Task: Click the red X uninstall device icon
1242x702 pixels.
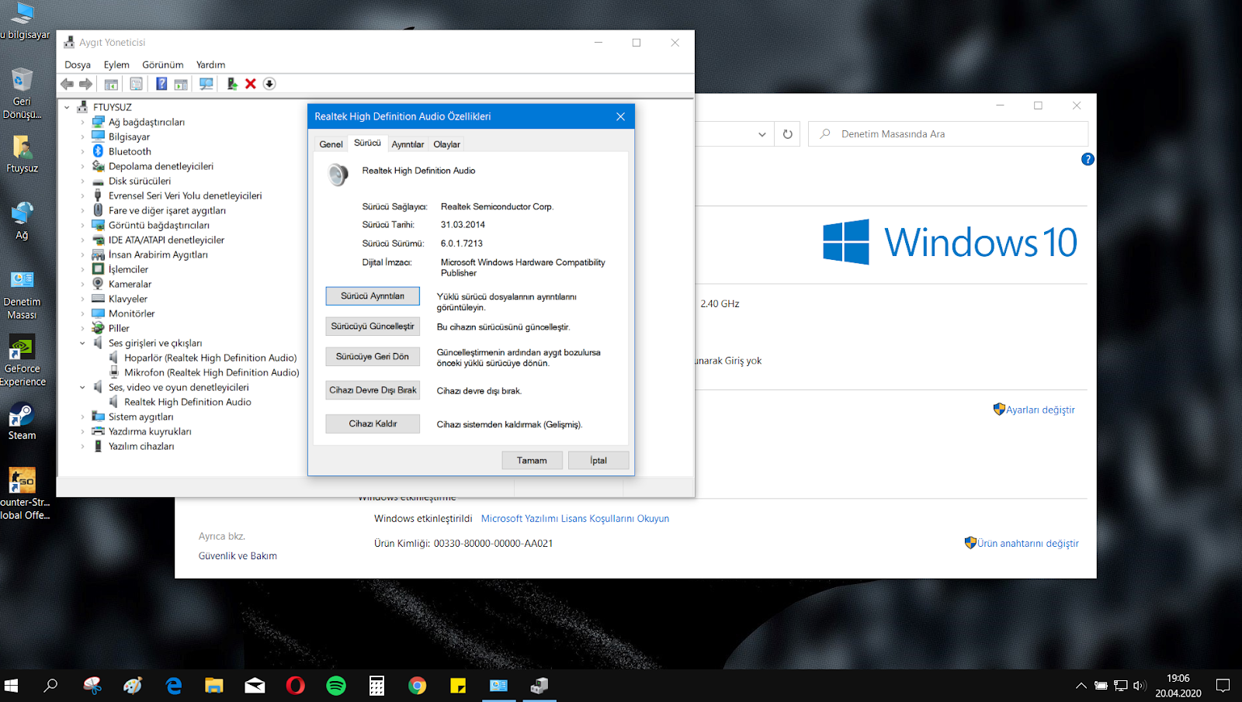Action: [251, 84]
